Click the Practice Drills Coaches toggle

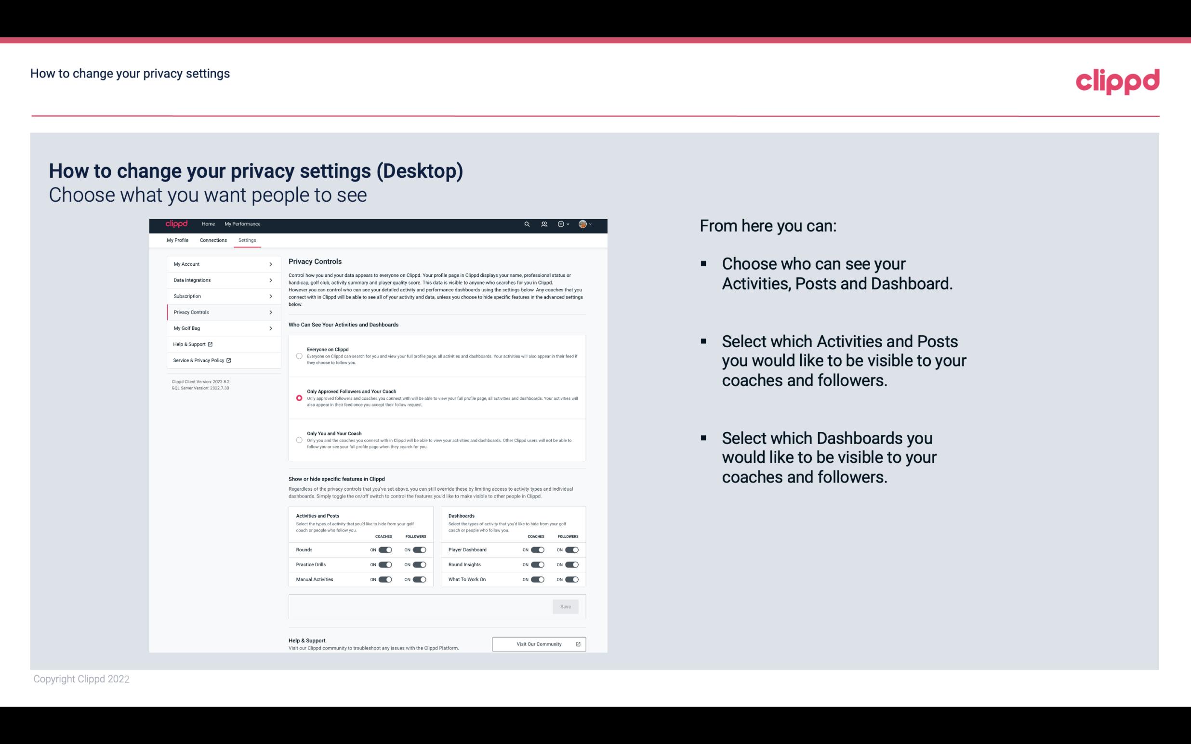click(x=385, y=565)
